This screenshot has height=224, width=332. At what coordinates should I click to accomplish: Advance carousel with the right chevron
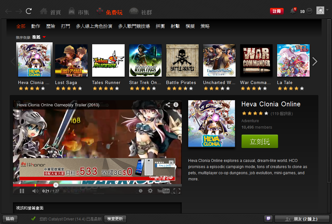click(x=315, y=61)
